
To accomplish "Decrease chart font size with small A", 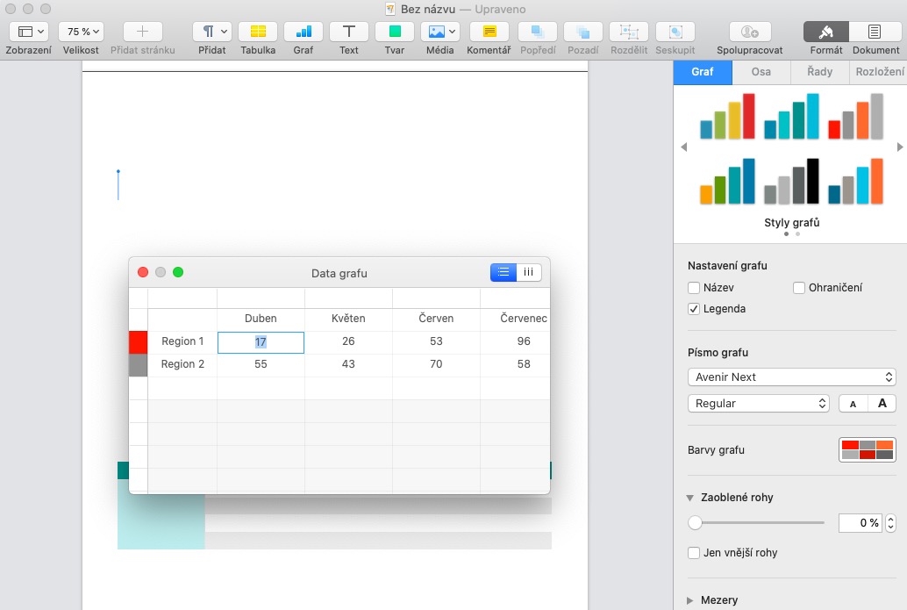I will click(x=853, y=404).
